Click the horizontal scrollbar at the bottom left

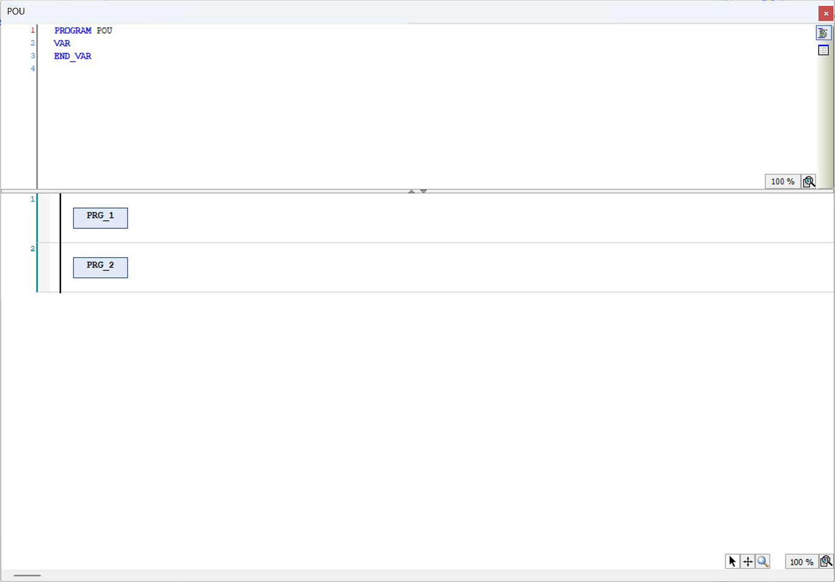pos(27,575)
